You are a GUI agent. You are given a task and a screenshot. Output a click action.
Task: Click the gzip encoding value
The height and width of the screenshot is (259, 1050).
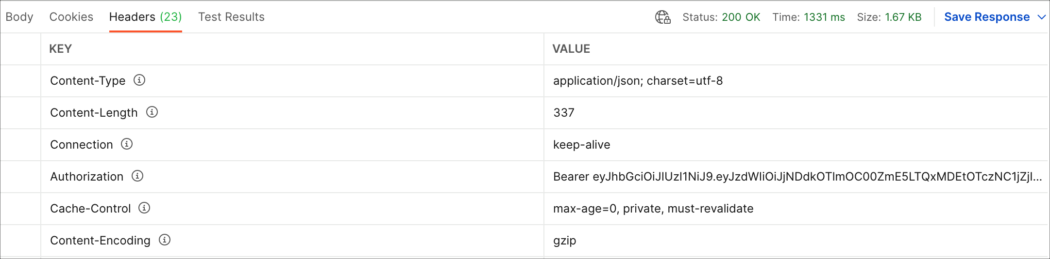click(564, 241)
